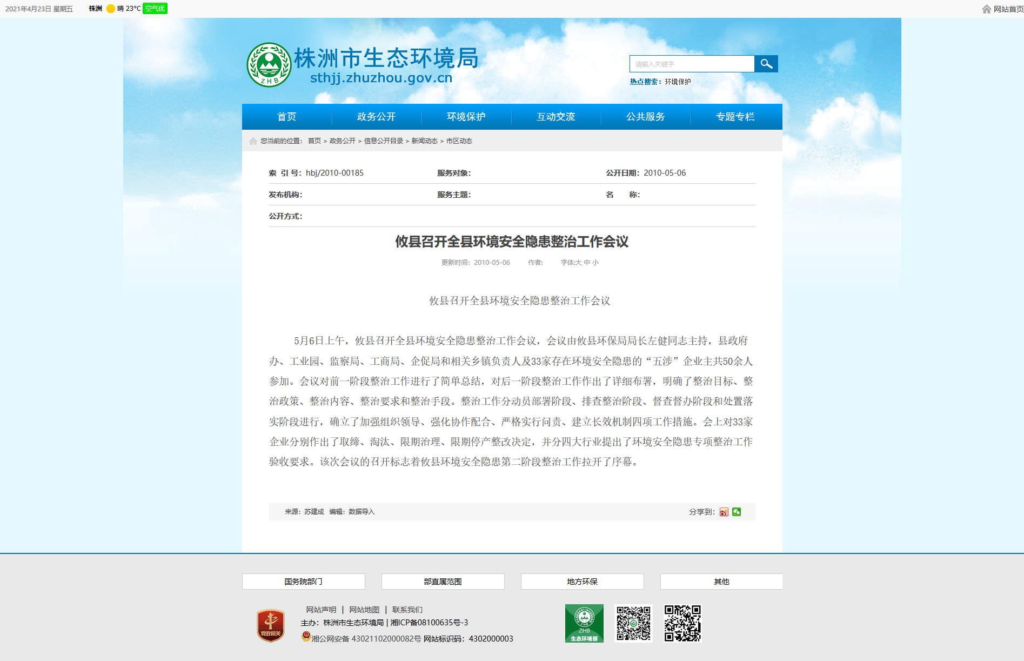The width and height of the screenshot is (1024, 661).
Task: Click the second QR code image
Action: 682,623
